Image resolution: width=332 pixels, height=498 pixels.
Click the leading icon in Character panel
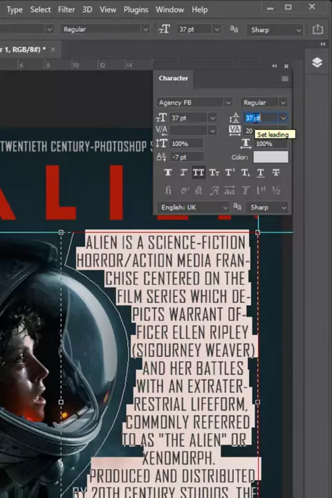(x=234, y=118)
